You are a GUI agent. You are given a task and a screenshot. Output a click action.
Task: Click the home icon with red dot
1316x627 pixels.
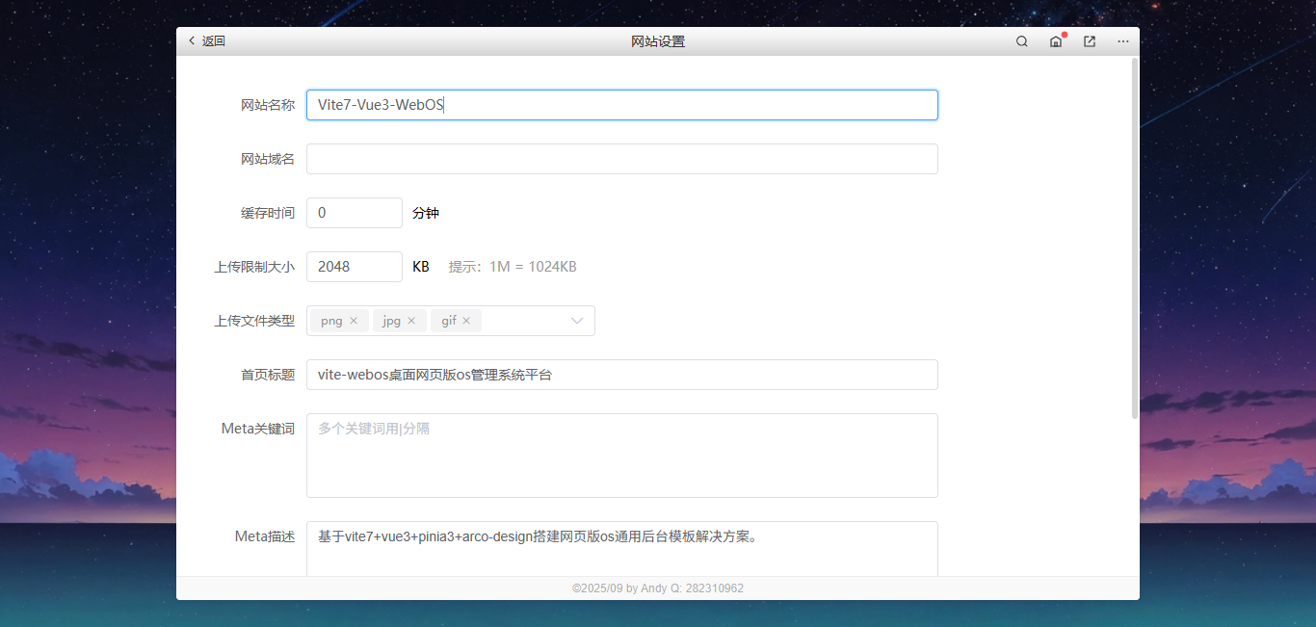1056,41
